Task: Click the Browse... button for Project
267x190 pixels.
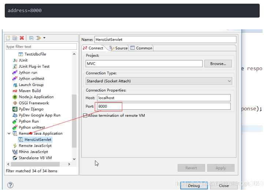Action: [x=218, y=64]
